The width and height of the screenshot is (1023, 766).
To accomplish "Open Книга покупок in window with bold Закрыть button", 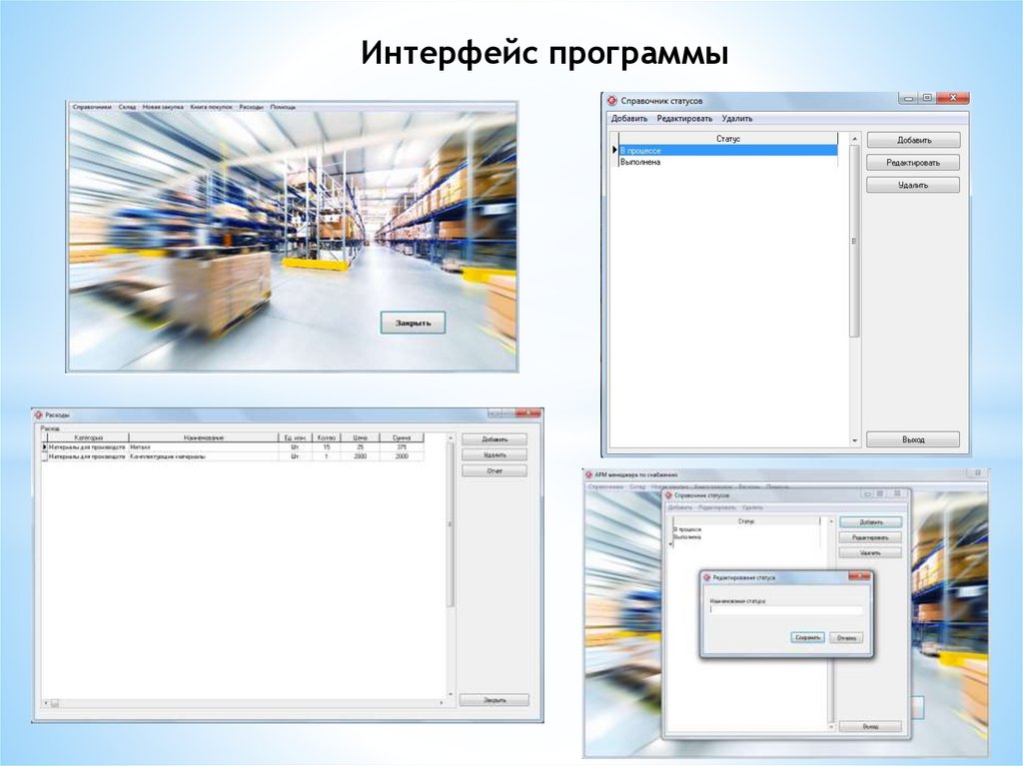I will point(212,107).
